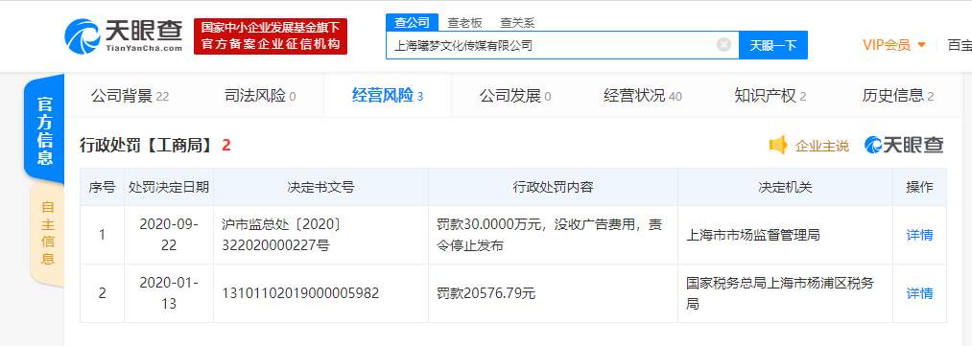The height and width of the screenshot is (346, 972).
Task: Open 详情 for the 2020-01-13 penalty
Action: click(x=919, y=293)
